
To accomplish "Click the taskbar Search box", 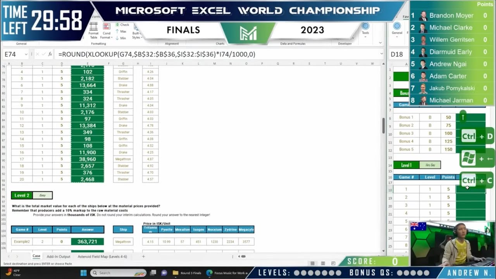I will (118, 273).
